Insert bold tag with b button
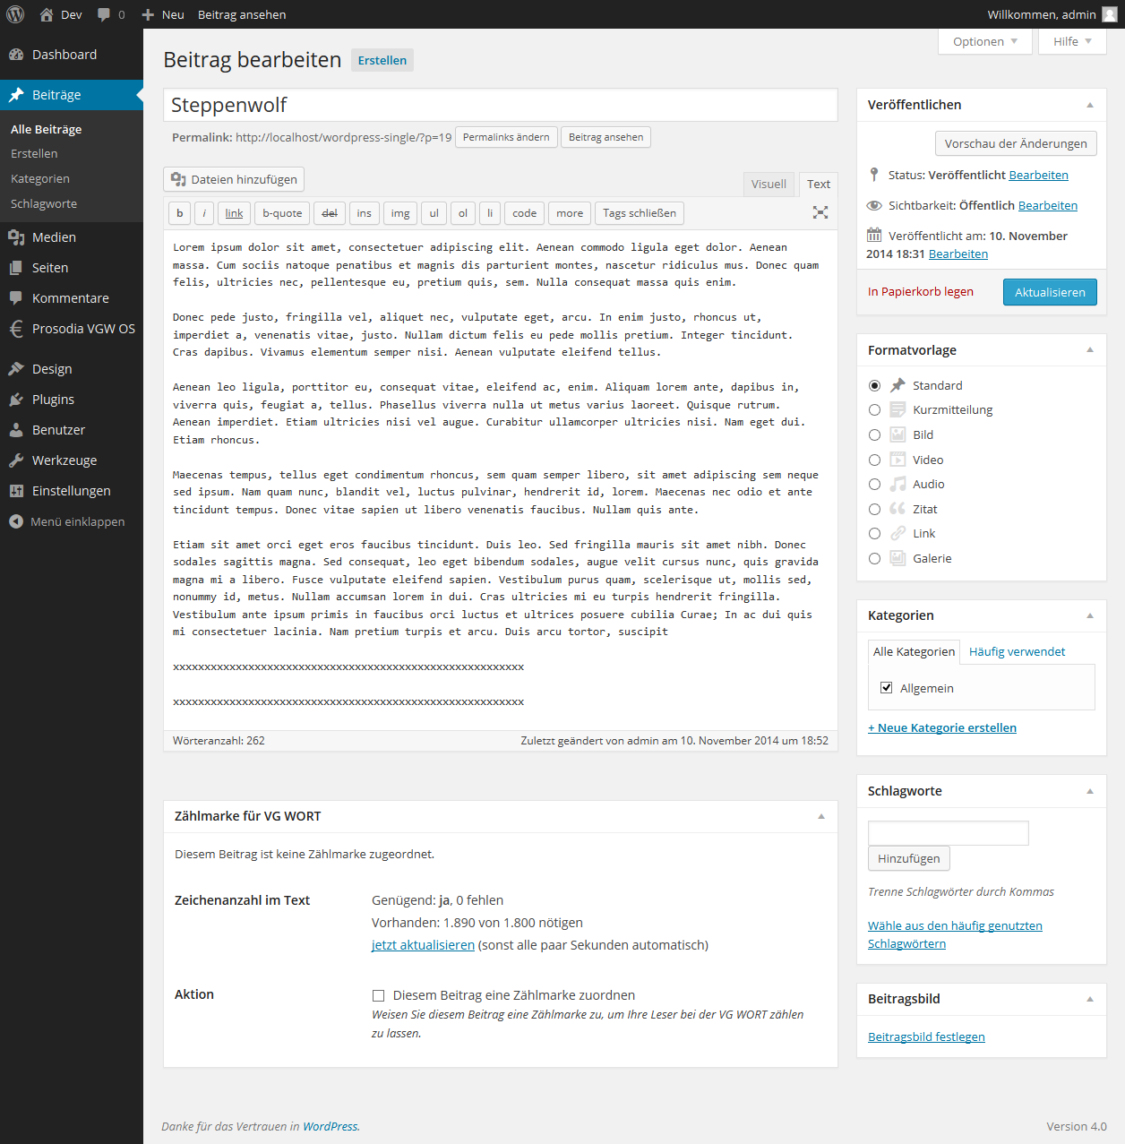 point(180,213)
